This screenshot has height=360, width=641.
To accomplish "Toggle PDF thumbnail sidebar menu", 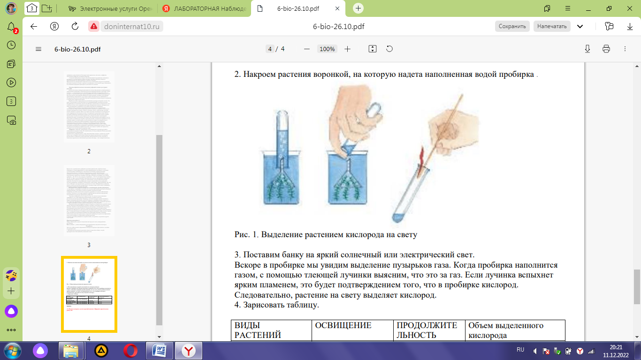I will point(38,49).
